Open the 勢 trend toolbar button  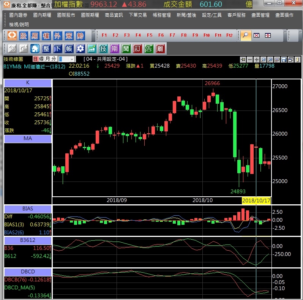pos(80,36)
